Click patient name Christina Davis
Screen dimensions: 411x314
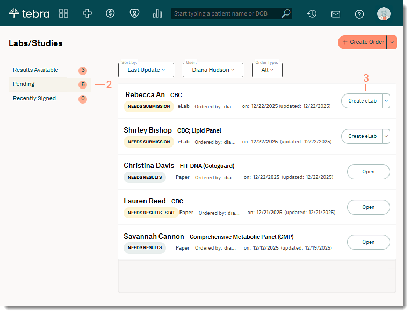click(x=149, y=165)
